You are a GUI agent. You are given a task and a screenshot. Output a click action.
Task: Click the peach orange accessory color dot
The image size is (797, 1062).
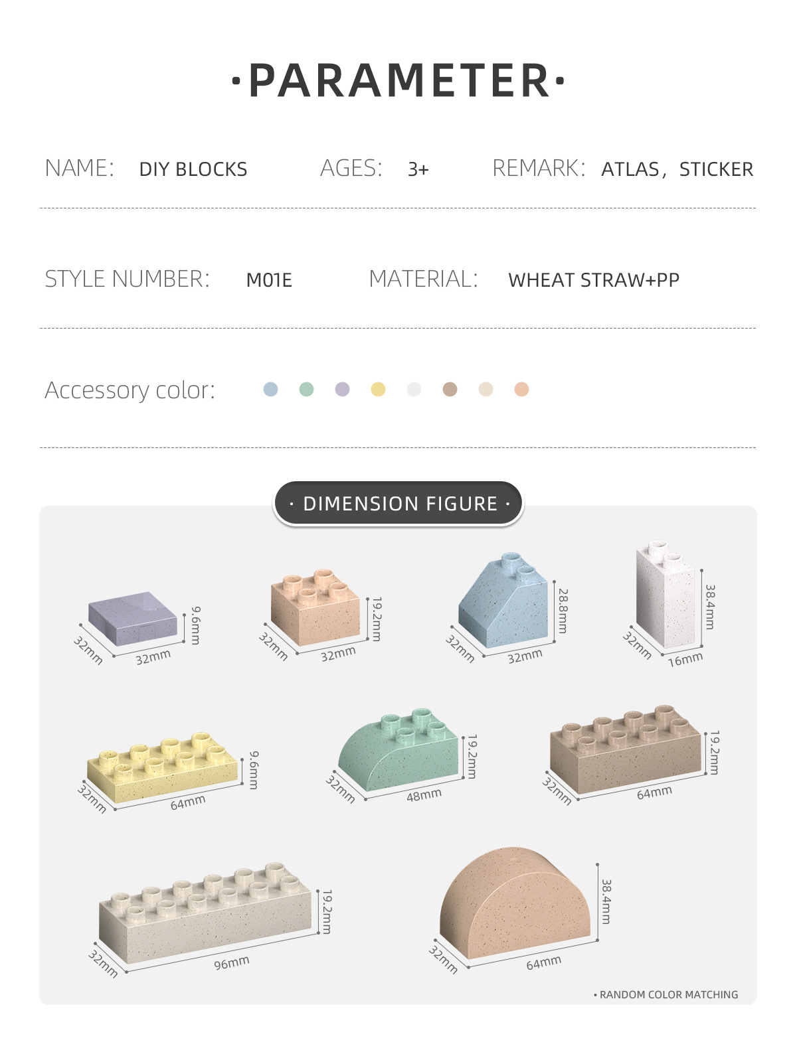(521, 390)
